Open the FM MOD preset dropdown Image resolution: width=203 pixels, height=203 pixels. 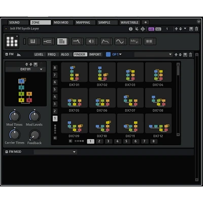pos(55,152)
